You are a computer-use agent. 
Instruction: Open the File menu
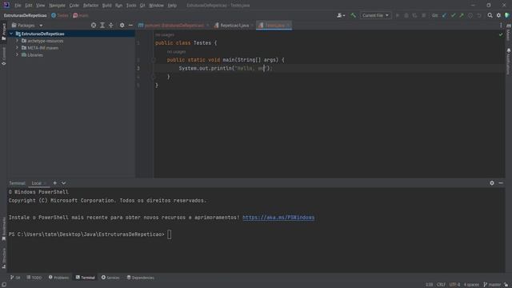point(18,6)
